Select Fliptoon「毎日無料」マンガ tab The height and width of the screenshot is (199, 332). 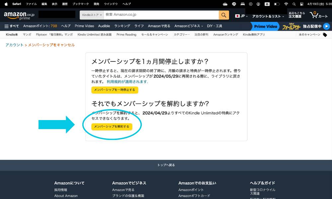point(54,34)
